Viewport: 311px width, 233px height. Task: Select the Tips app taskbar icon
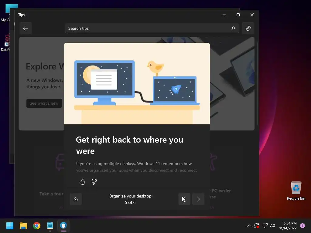(x=63, y=226)
